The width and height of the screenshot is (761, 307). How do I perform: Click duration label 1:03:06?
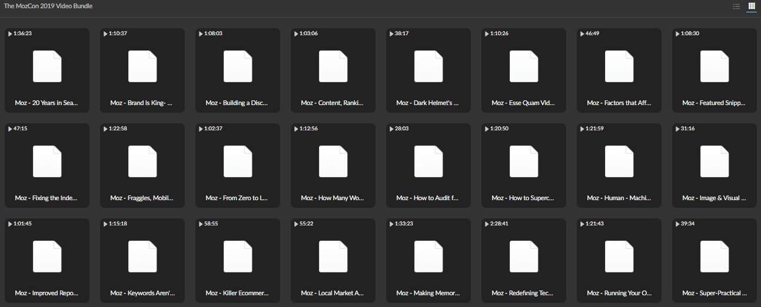pos(308,33)
